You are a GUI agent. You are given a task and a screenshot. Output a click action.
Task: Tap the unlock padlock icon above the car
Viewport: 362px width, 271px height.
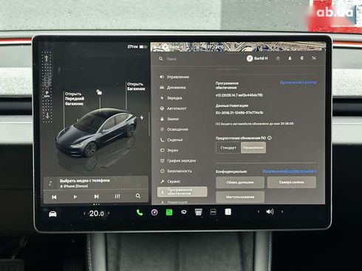pos(99,92)
